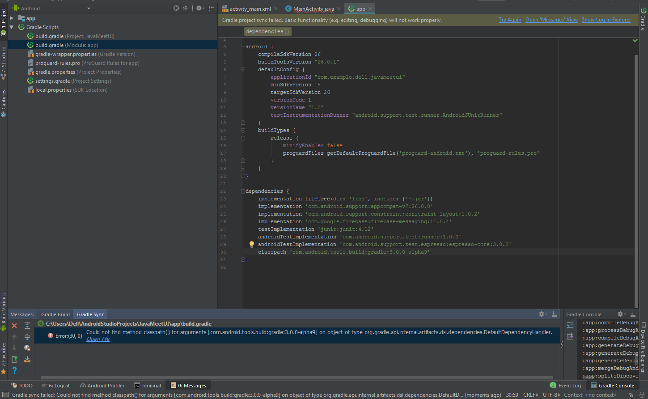Switch to the Gradle Build messages tab
This screenshot has width=648, height=399.
(x=55, y=314)
